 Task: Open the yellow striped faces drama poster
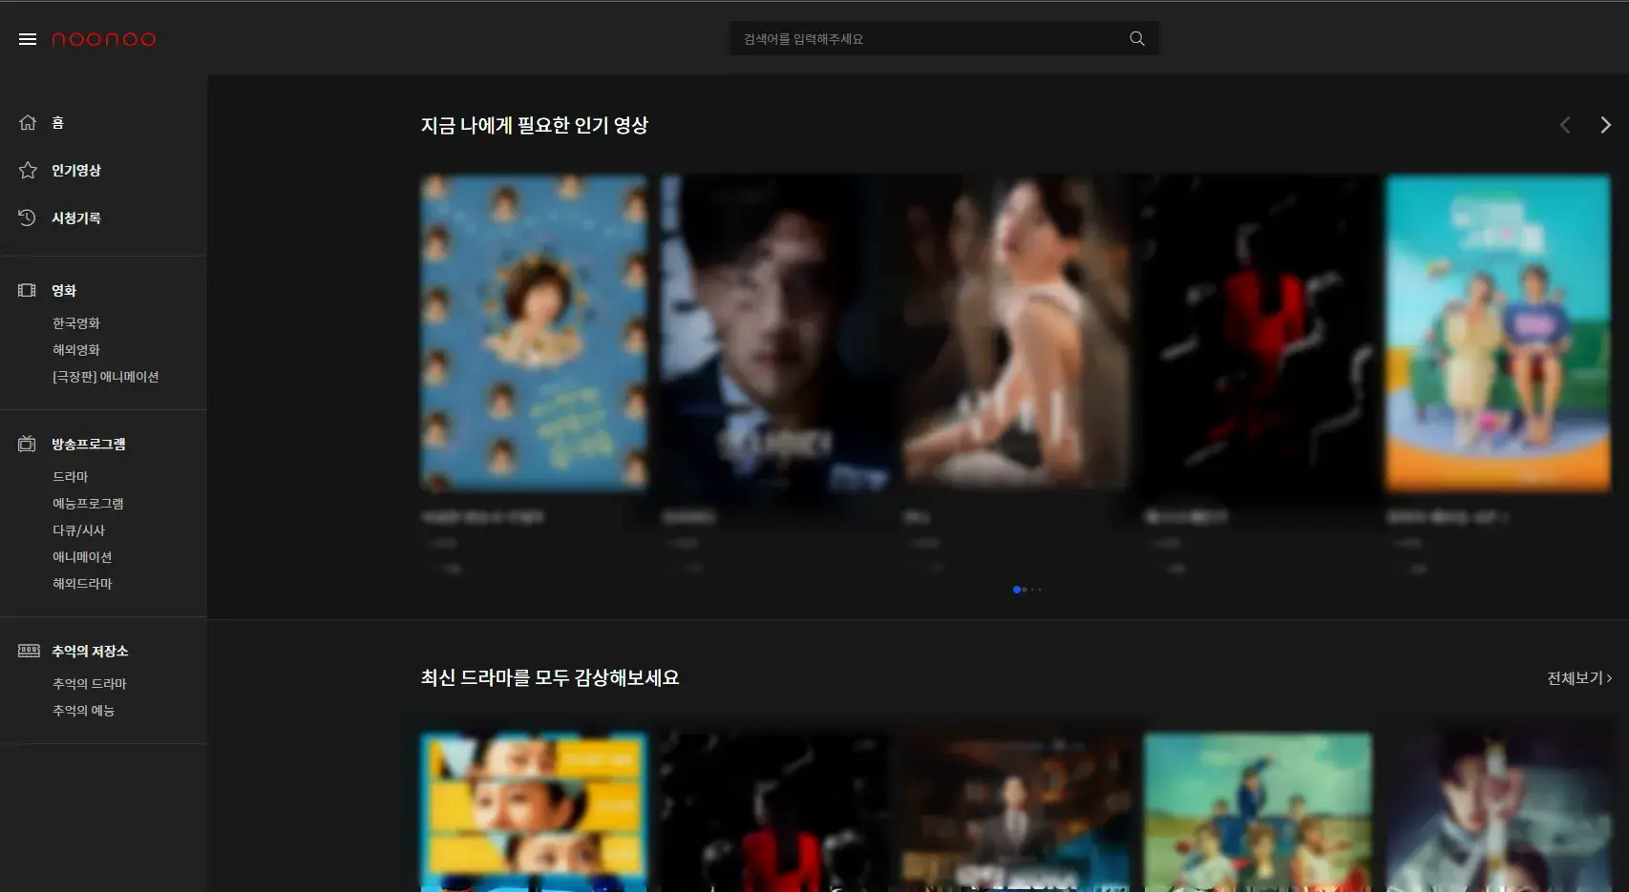(x=534, y=812)
